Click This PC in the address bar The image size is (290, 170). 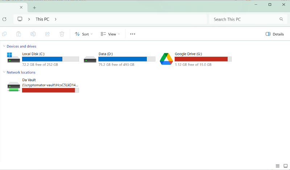(42, 19)
